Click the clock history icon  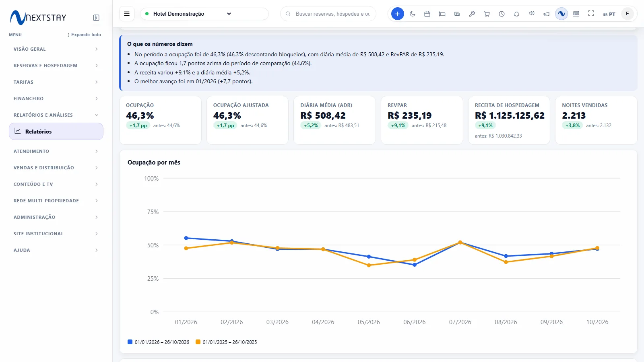point(502,14)
